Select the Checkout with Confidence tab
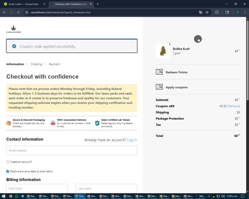This screenshot has width=249, height=199. coord(71,4)
